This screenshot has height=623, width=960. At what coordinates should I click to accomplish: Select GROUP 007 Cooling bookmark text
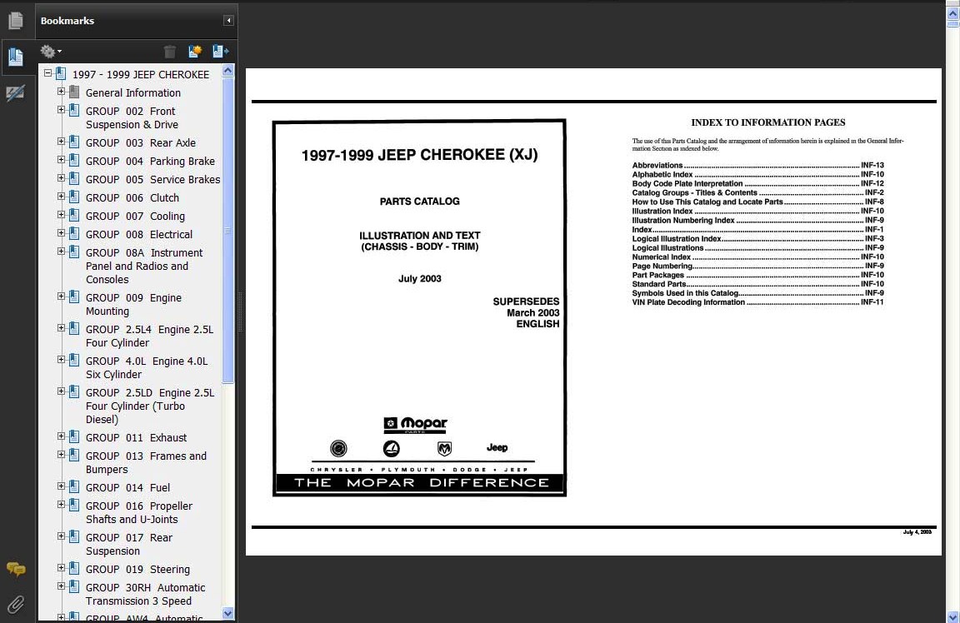135,216
